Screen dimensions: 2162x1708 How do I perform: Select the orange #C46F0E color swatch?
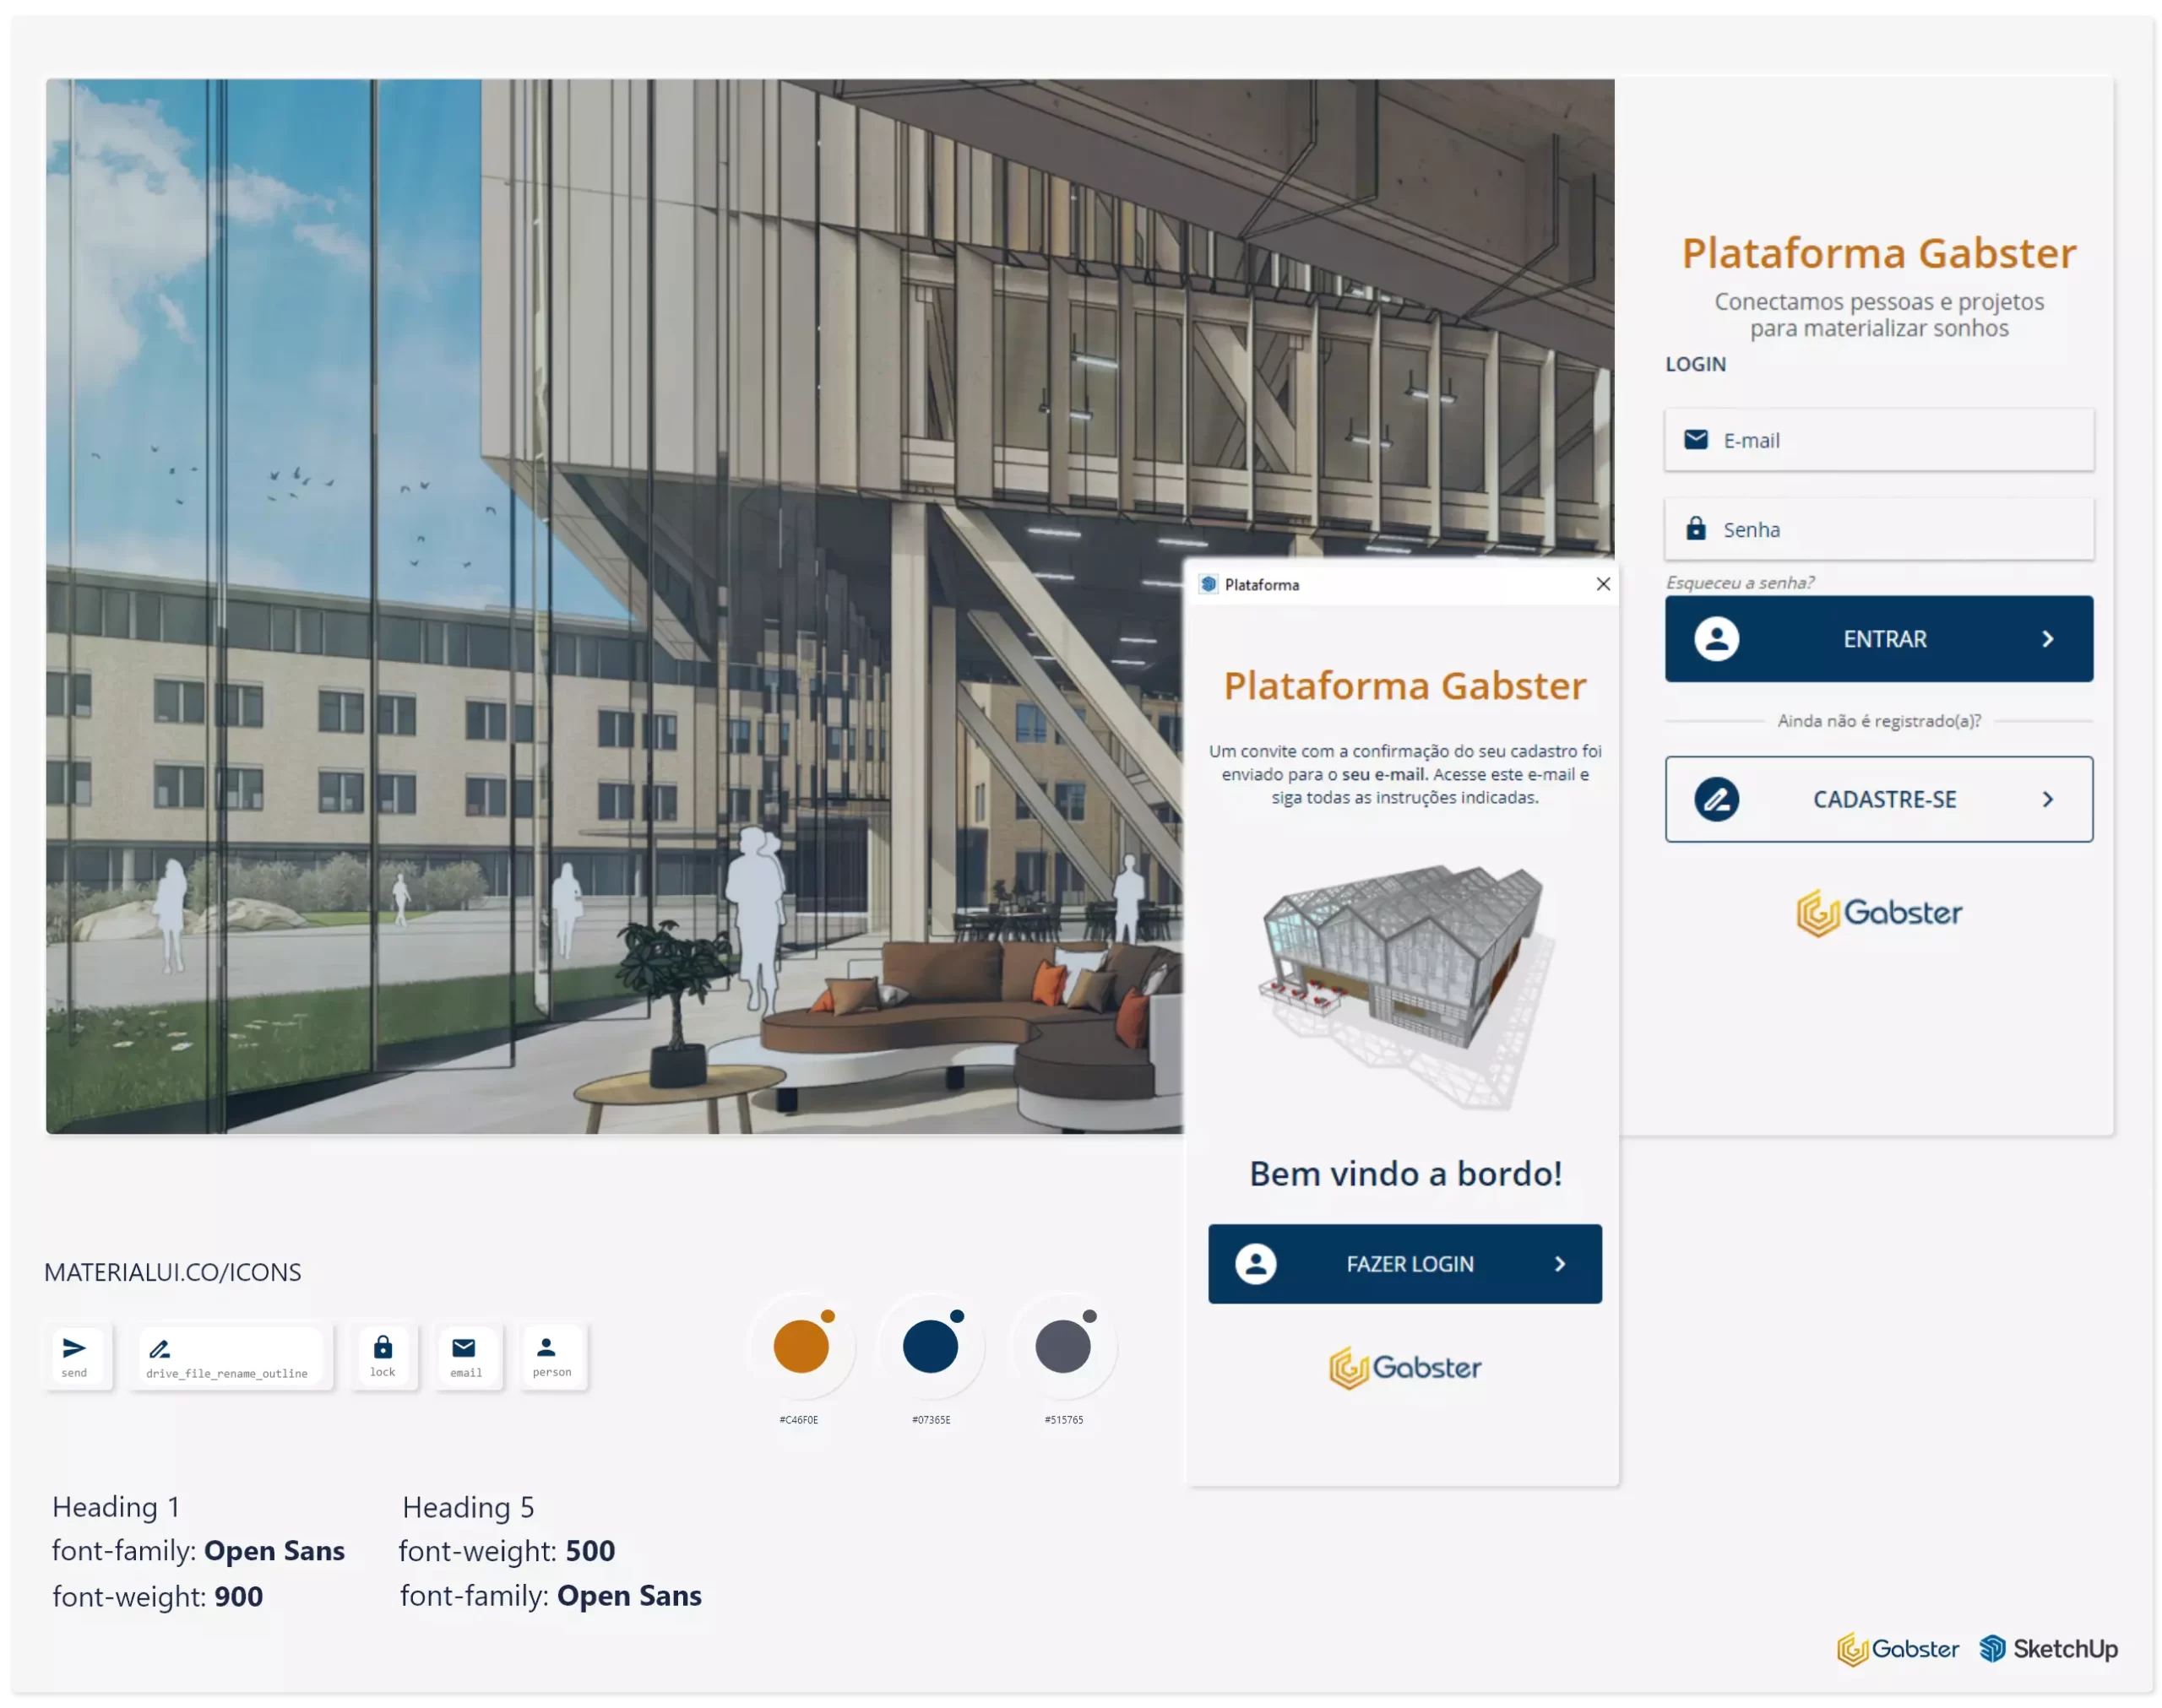tap(801, 1346)
